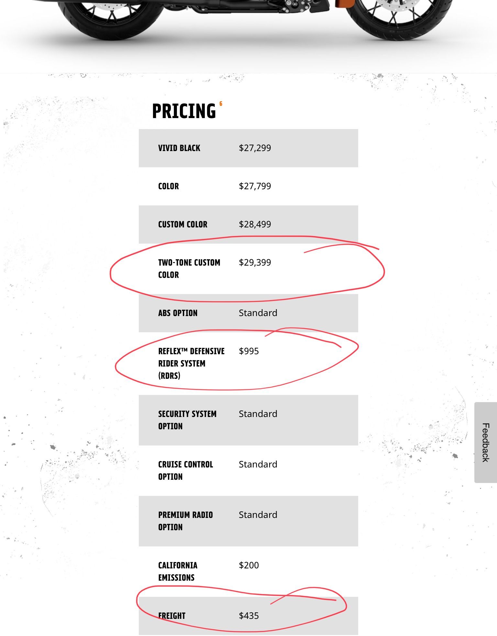Screen dimensions: 497x636
Task: Select the Cruise Control Option label
Action: click(x=185, y=470)
